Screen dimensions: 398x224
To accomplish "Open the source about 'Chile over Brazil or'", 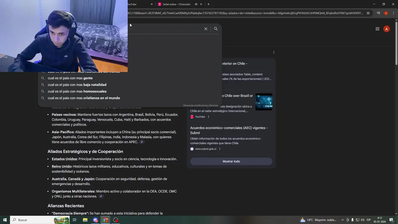I will tap(237, 96).
